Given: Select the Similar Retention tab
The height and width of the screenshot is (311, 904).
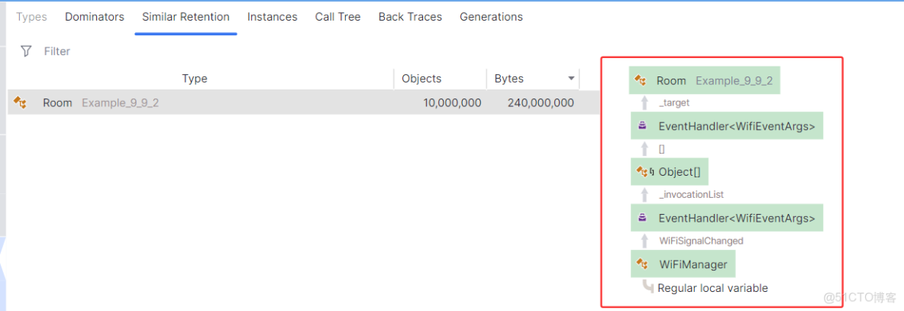Looking at the screenshot, I should click(186, 17).
